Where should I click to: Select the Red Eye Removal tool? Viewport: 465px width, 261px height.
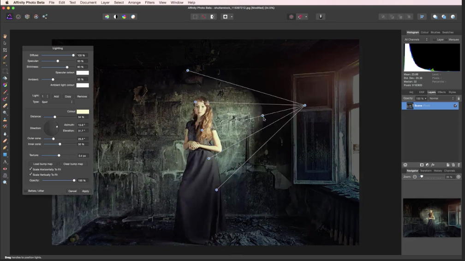point(5,168)
